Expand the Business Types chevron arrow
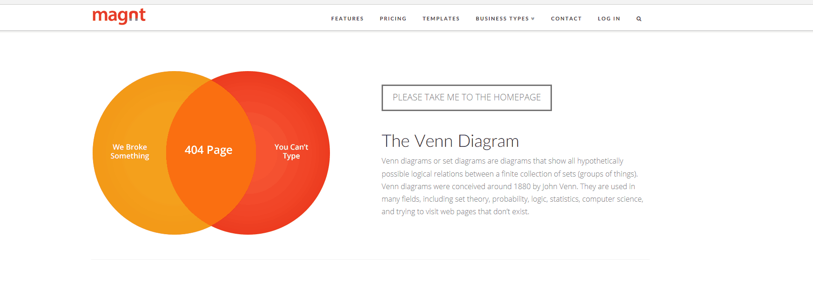This screenshot has height=283, width=813. pos(533,19)
